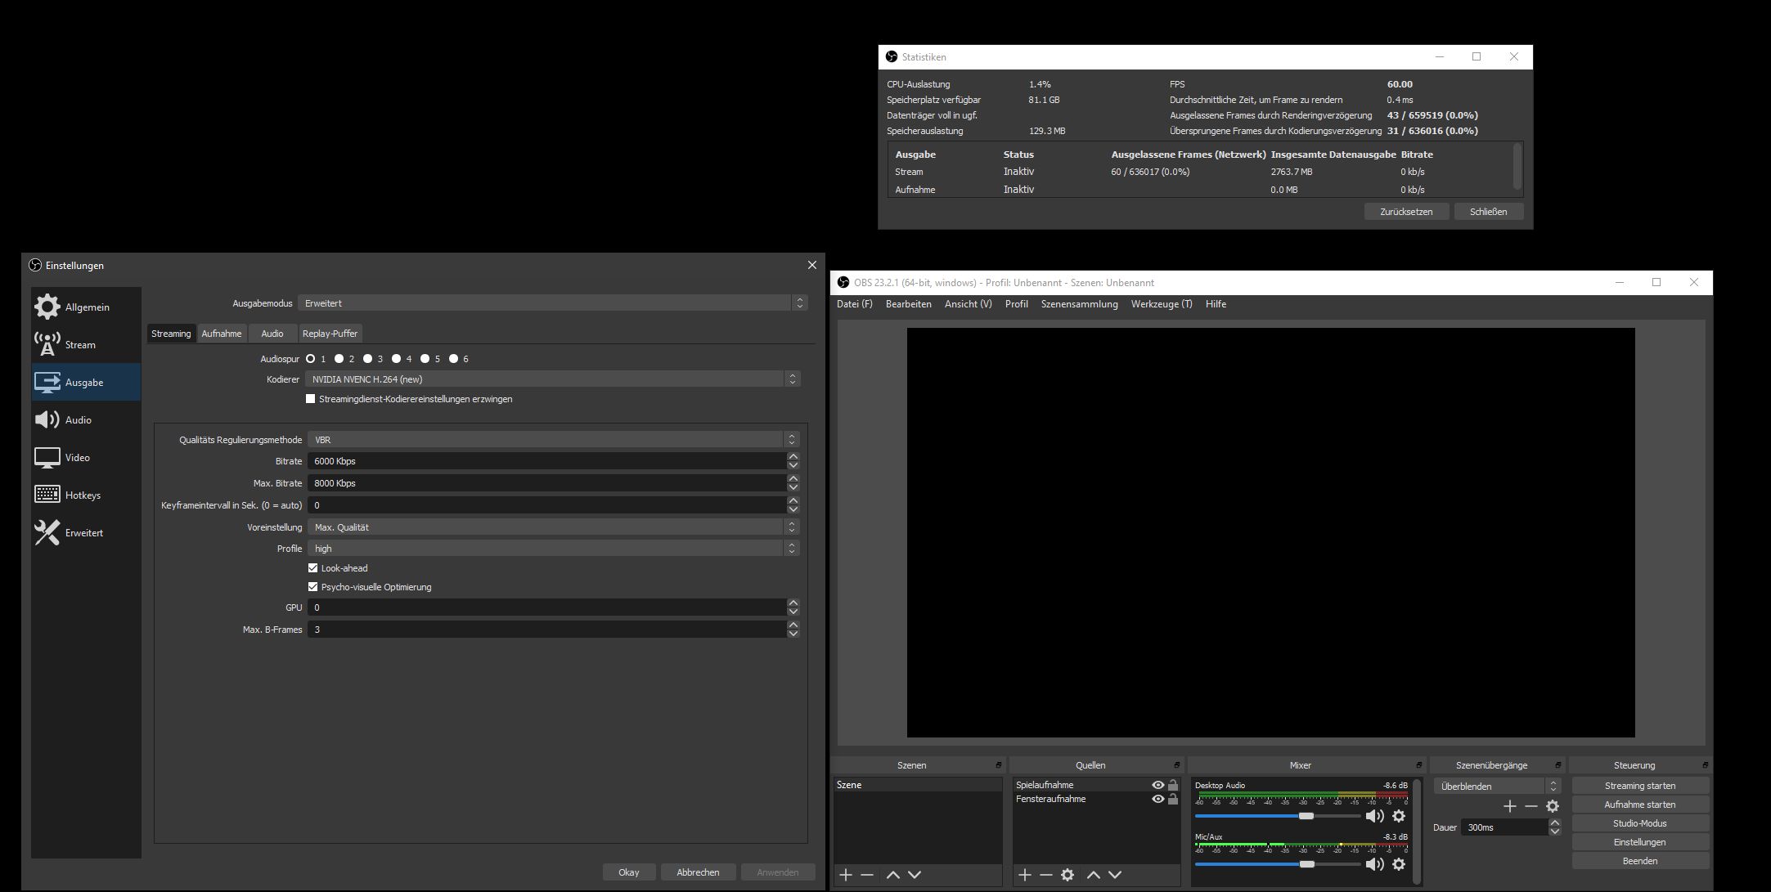Move the Quellen source down with arrow

pyautogui.click(x=1115, y=875)
